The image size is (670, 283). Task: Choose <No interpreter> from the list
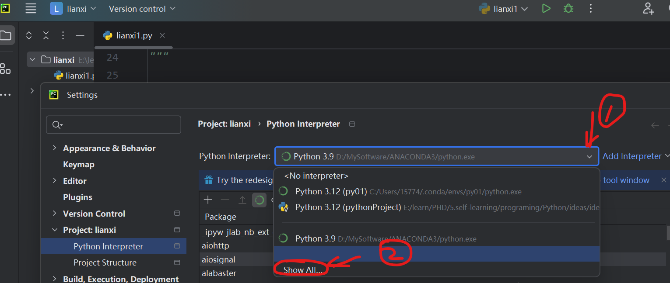click(x=436, y=176)
